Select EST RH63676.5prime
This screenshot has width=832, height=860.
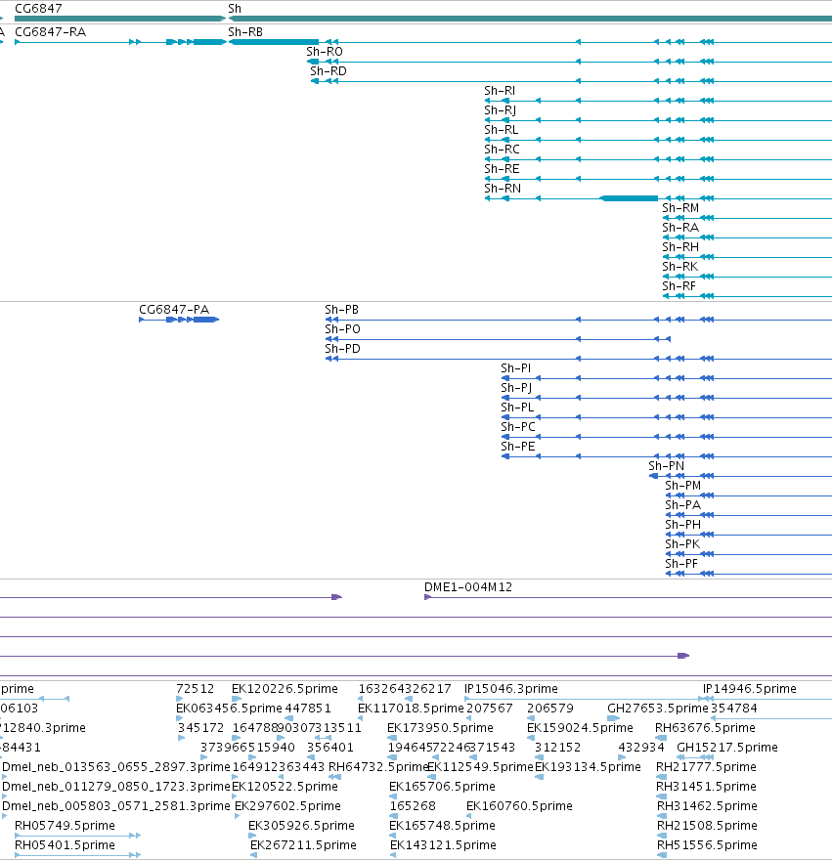[705, 728]
